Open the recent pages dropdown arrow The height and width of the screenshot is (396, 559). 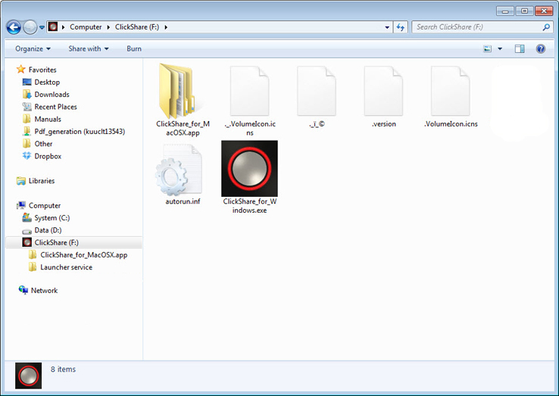click(42, 27)
